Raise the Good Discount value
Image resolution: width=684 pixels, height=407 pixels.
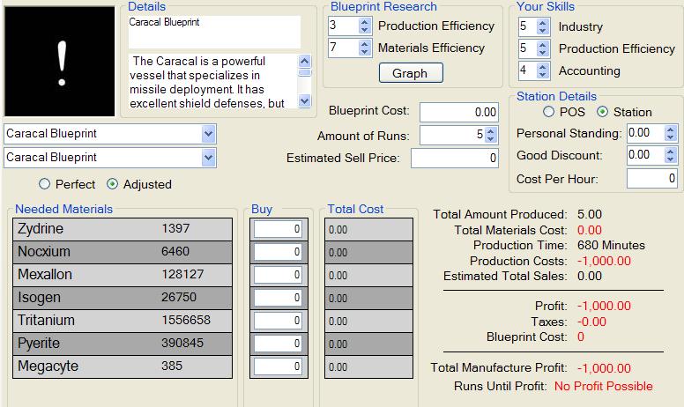click(x=671, y=152)
